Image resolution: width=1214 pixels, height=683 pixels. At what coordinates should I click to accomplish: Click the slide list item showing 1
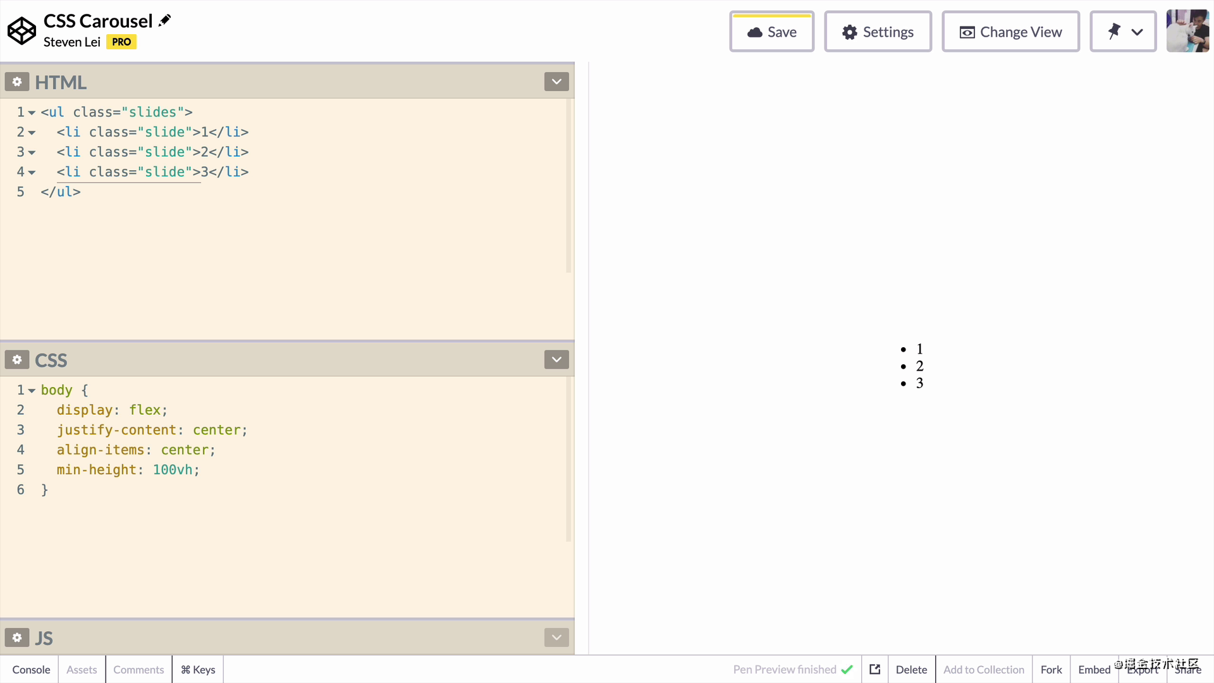click(920, 348)
